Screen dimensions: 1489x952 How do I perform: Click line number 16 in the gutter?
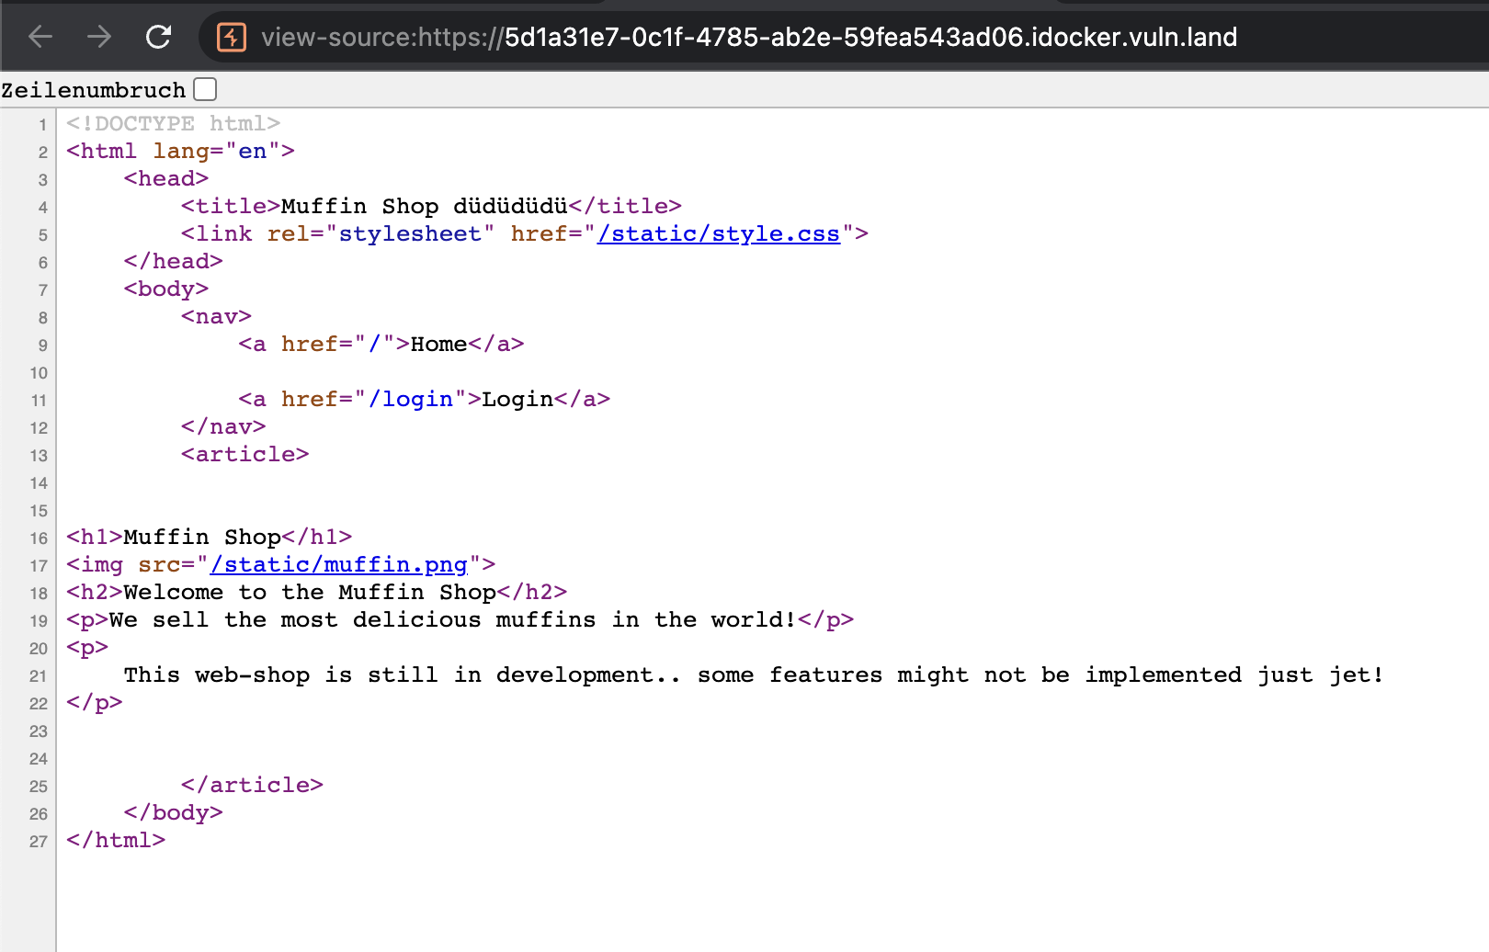(x=38, y=538)
